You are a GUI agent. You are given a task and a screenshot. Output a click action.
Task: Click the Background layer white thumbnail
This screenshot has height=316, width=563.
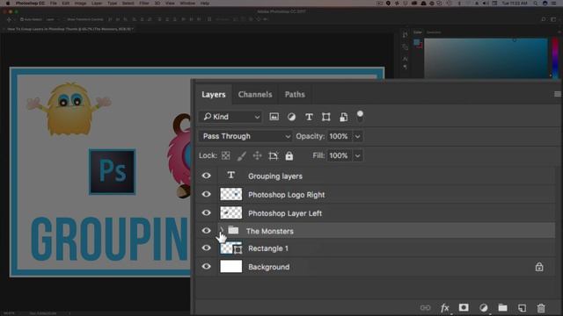coord(230,267)
